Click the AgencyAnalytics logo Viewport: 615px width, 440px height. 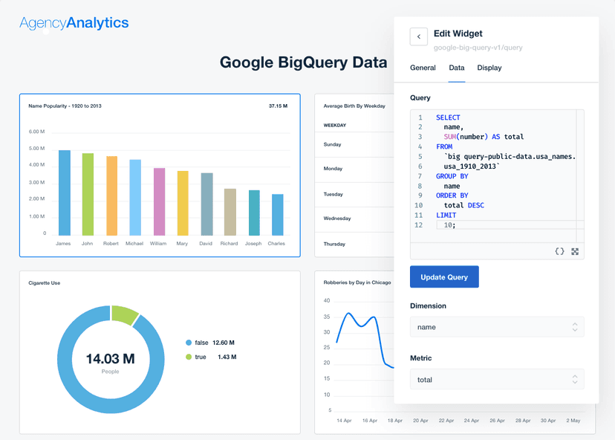[74, 23]
